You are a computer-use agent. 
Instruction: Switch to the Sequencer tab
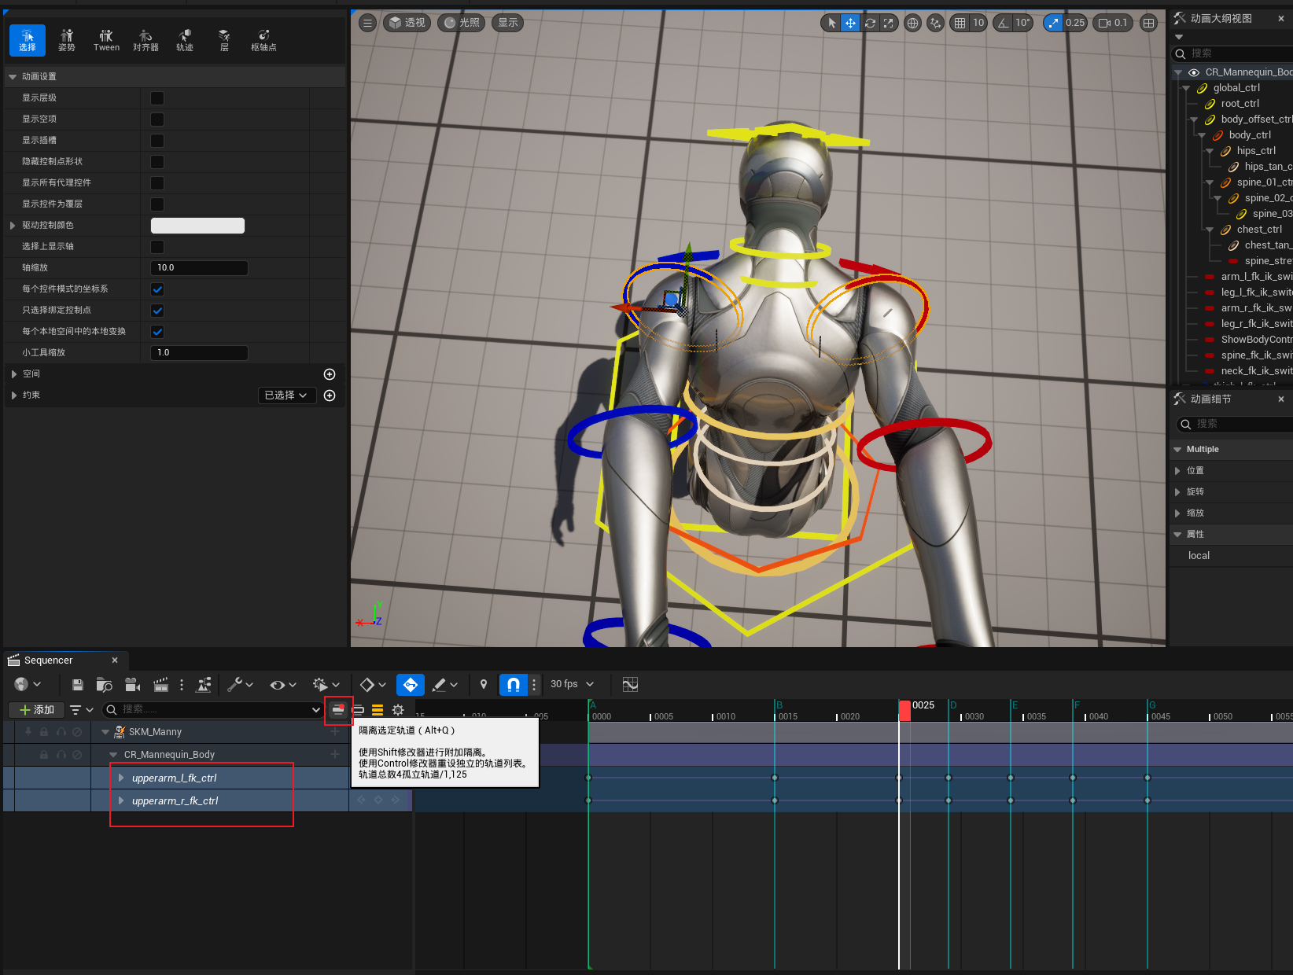pyautogui.click(x=49, y=660)
